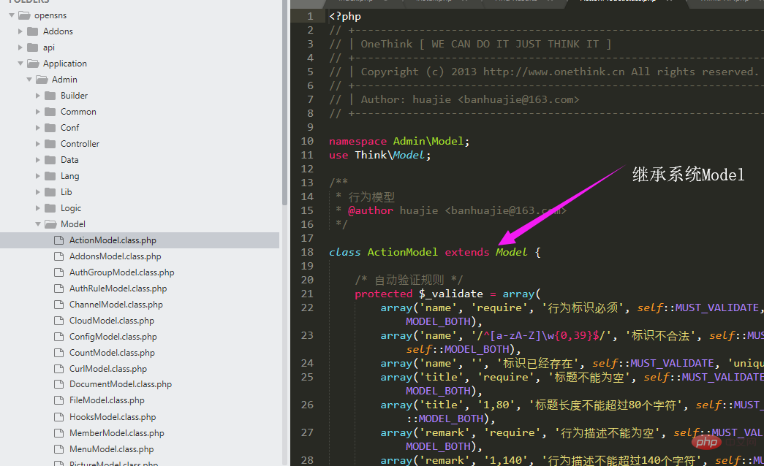
Task: Collapse the Model folder arrow
Action: (x=38, y=224)
